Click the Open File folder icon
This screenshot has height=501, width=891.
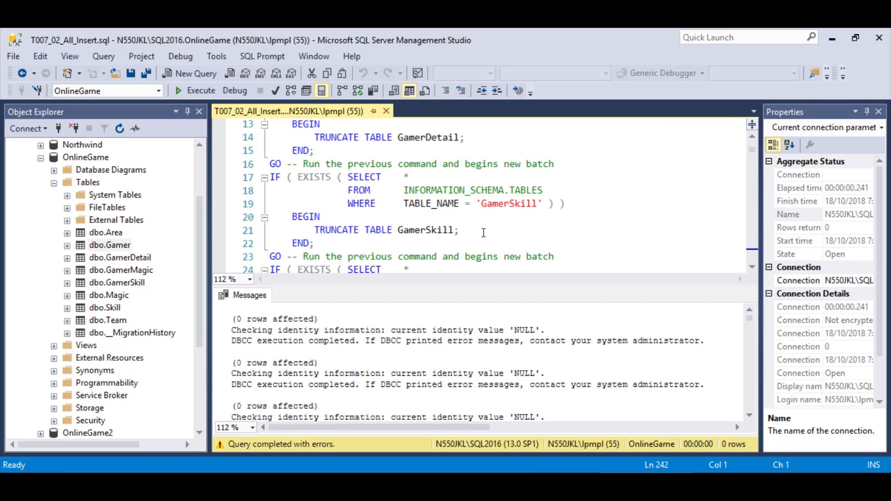coord(115,73)
